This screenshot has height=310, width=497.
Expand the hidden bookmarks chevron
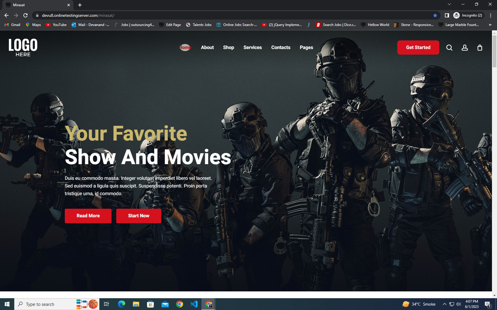[x=490, y=25]
